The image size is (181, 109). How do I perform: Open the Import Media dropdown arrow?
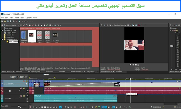19,25
